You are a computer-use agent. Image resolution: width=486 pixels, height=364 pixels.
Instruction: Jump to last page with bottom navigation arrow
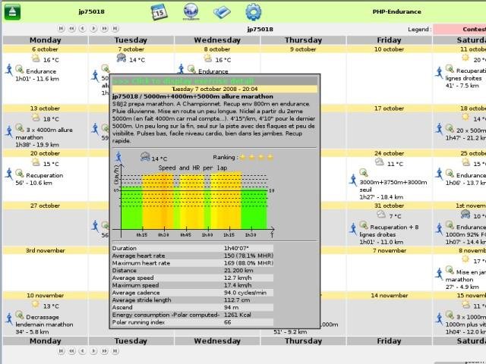click(x=114, y=352)
